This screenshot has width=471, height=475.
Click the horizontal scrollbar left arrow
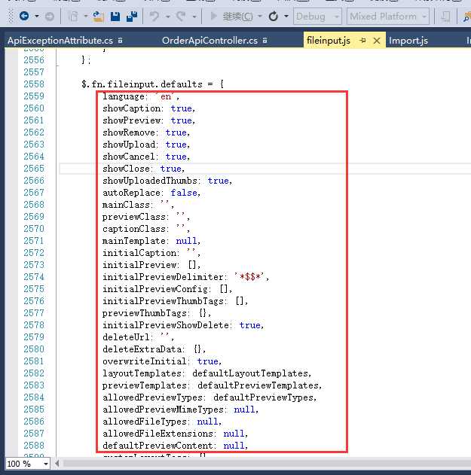pyautogui.click(x=57, y=464)
